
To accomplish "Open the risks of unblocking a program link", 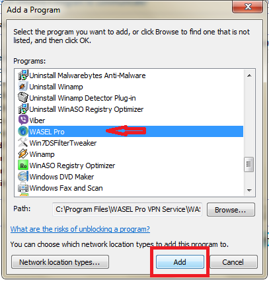I will (80, 229).
